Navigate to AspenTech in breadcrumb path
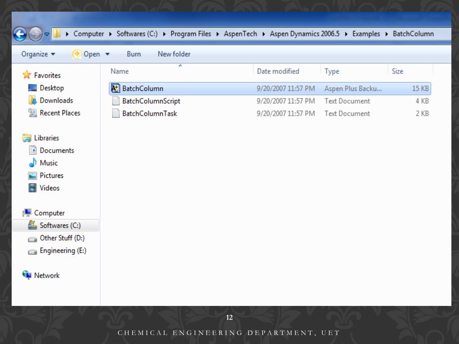Screen dimensions: 459x344 coord(240,34)
